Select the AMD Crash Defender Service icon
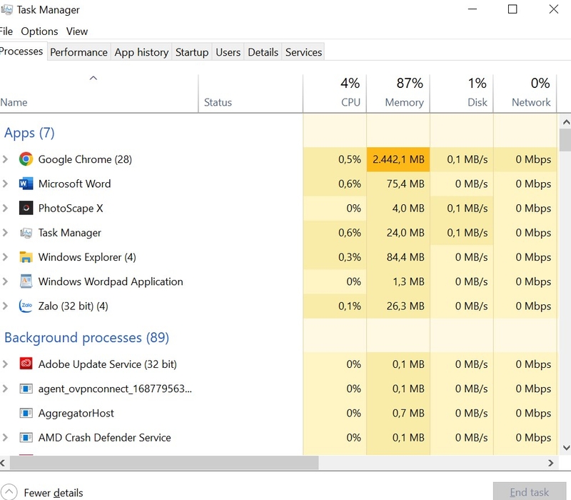The image size is (571, 500). pos(26,437)
